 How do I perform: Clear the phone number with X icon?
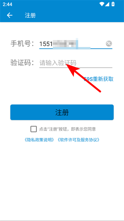coord(109,44)
